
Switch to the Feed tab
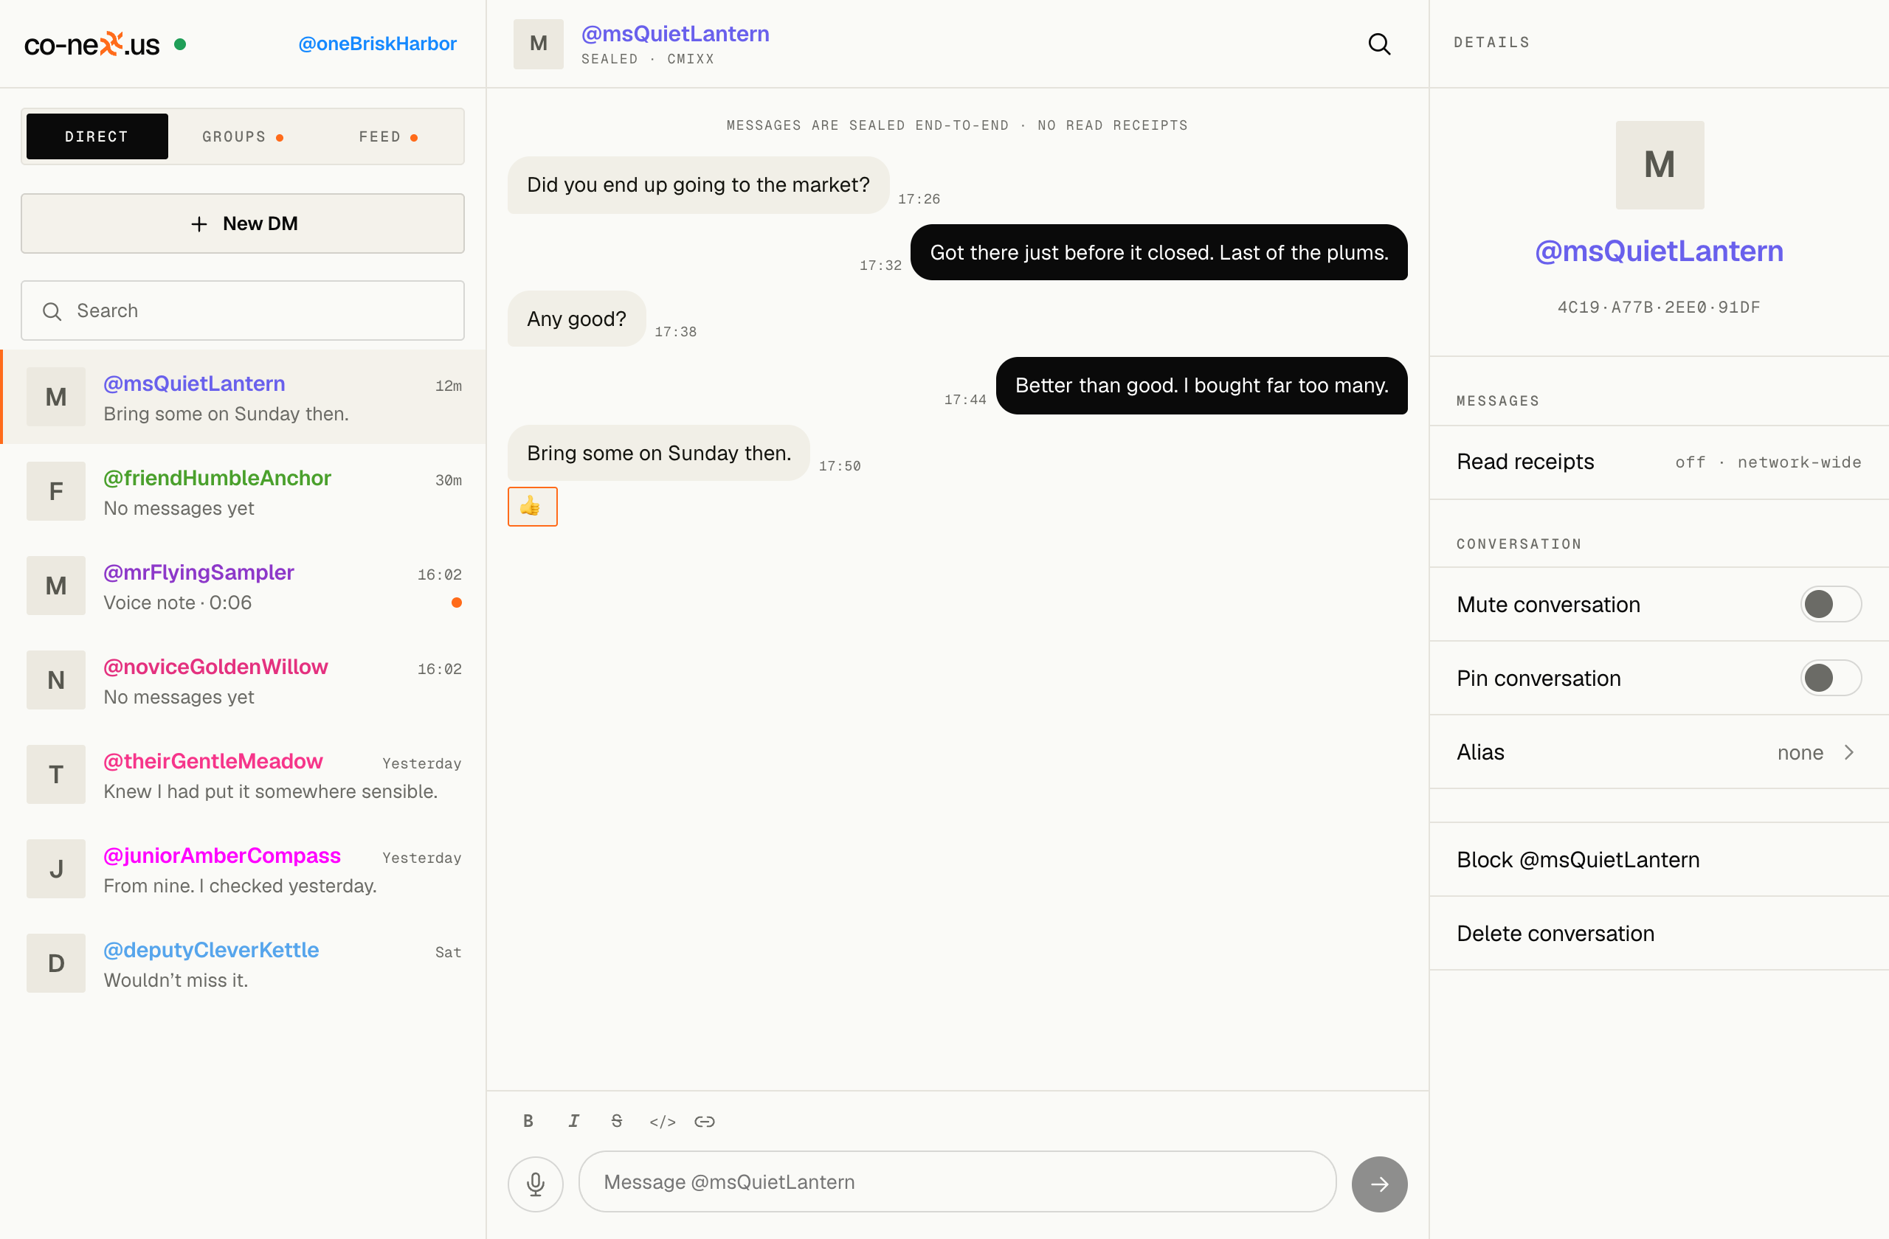point(388,136)
